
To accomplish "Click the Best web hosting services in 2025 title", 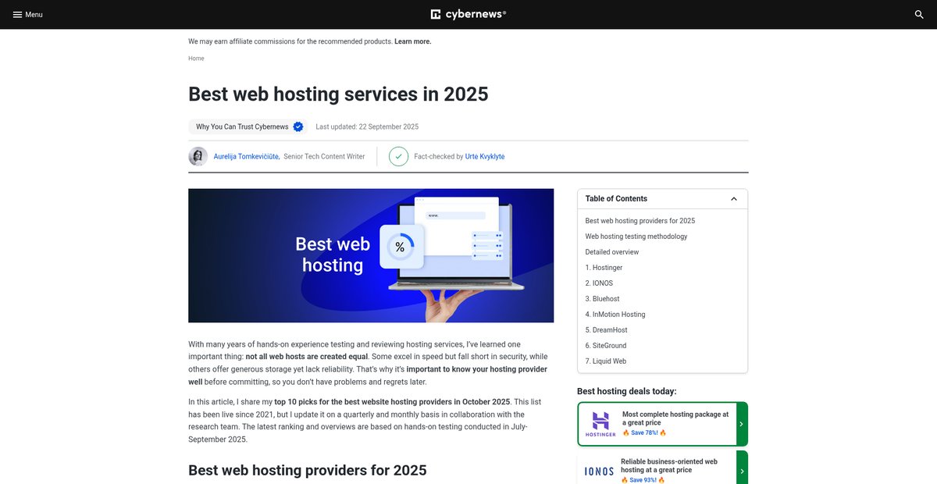I will pos(338,94).
